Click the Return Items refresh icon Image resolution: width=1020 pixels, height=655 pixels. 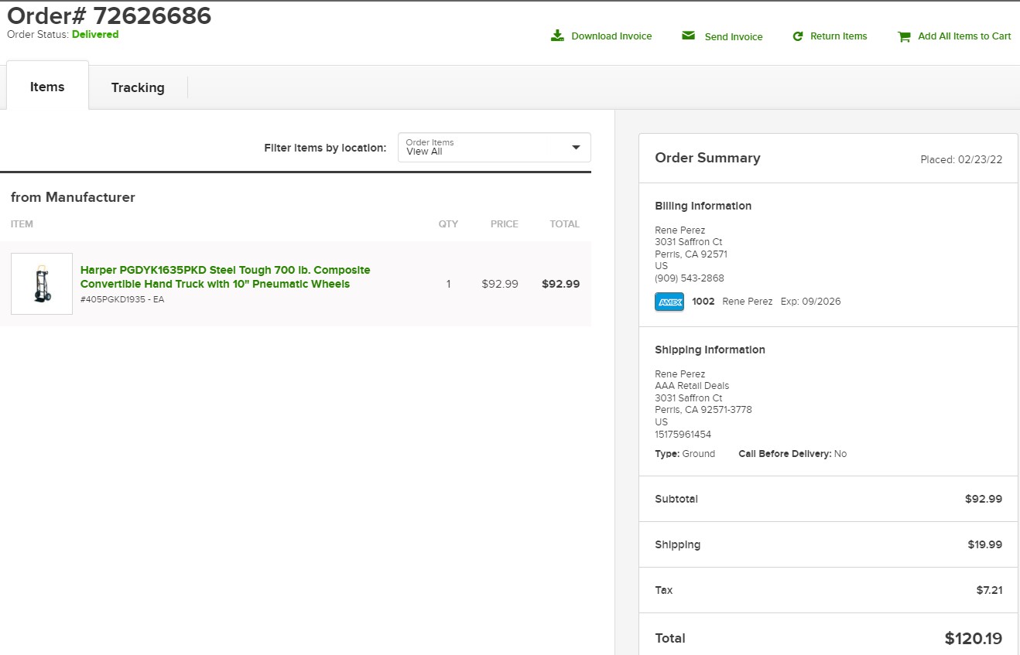(x=798, y=36)
